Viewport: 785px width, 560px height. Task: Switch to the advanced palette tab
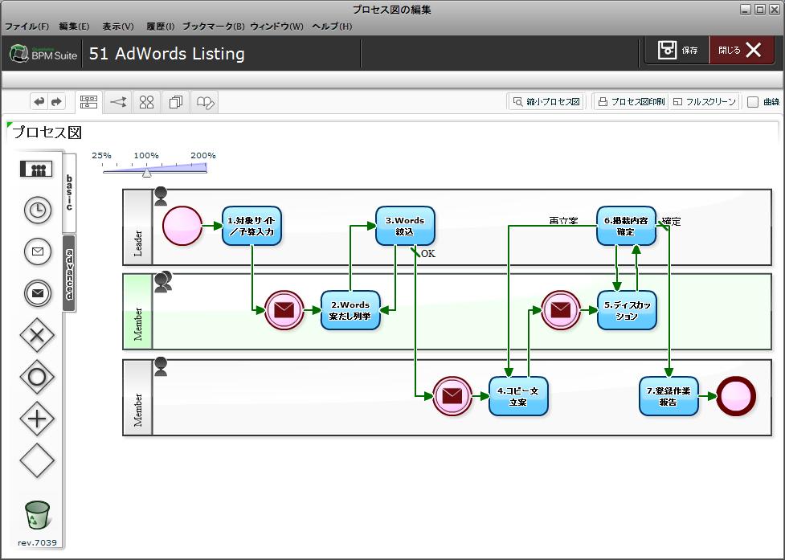tap(69, 273)
